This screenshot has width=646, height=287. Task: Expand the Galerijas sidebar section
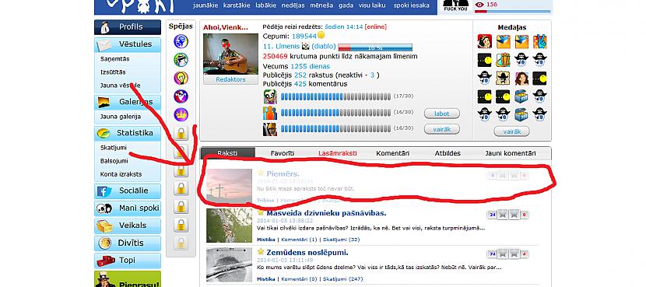pyautogui.click(x=128, y=102)
